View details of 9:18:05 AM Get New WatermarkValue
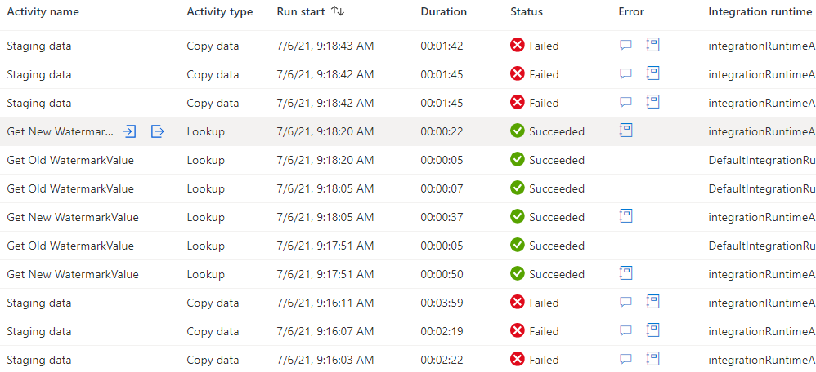The height and width of the screenshot is (372, 816). coord(626,216)
